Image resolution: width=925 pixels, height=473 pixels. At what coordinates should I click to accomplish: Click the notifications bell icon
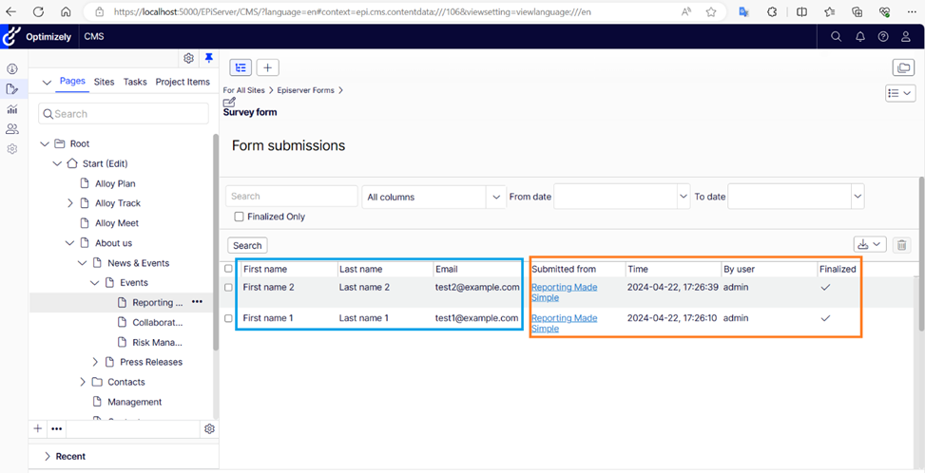pyautogui.click(x=859, y=37)
